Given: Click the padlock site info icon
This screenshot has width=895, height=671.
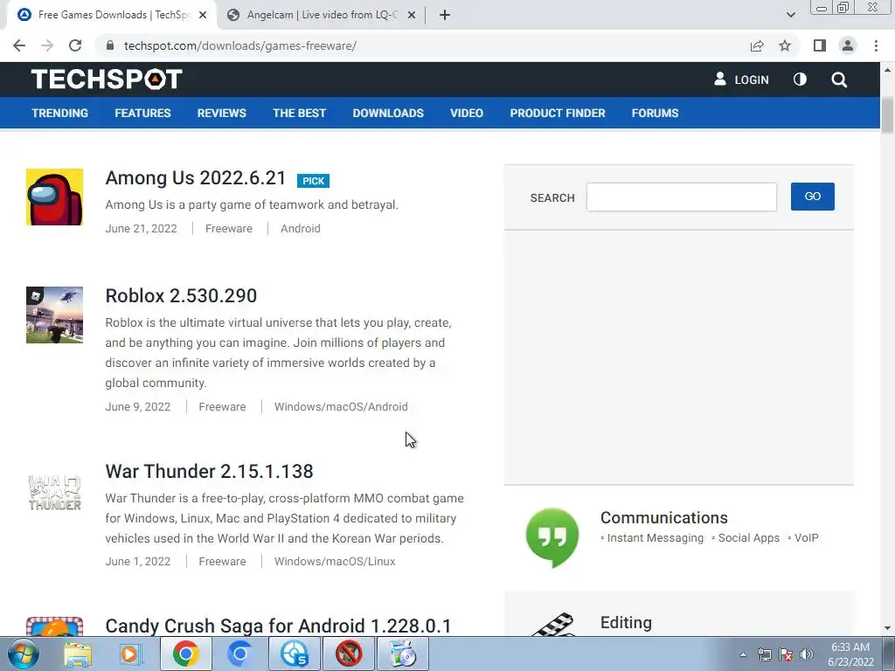Looking at the screenshot, I should click(x=110, y=45).
